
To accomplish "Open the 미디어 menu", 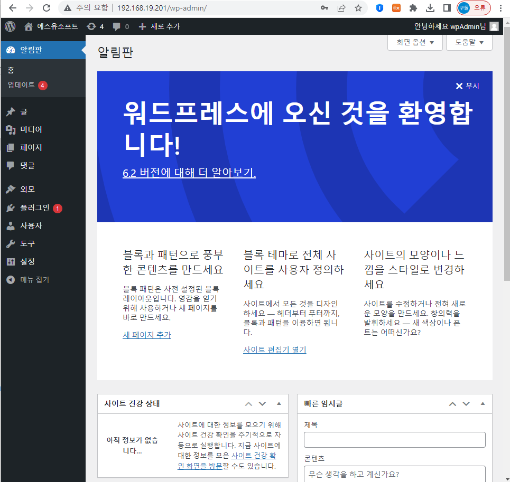I will 43,129.
